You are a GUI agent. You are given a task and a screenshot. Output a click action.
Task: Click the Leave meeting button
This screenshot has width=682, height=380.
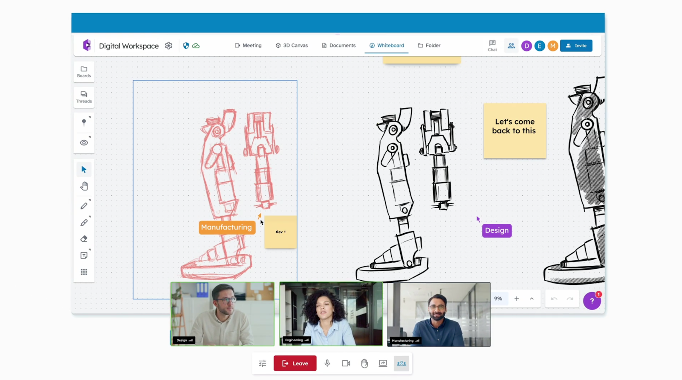pyautogui.click(x=295, y=363)
